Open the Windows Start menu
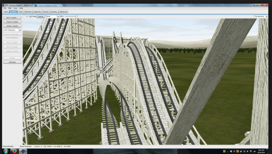272x154 pixels. [x=6, y=151]
